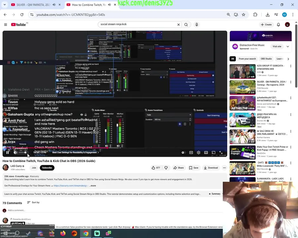
Task: Open the zoom magnifier in address bar
Action: point(228,15)
